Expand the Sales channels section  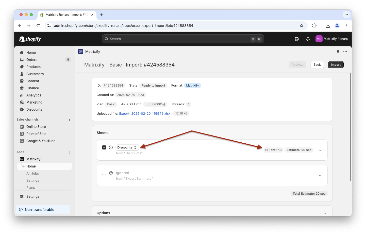pos(69,120)
